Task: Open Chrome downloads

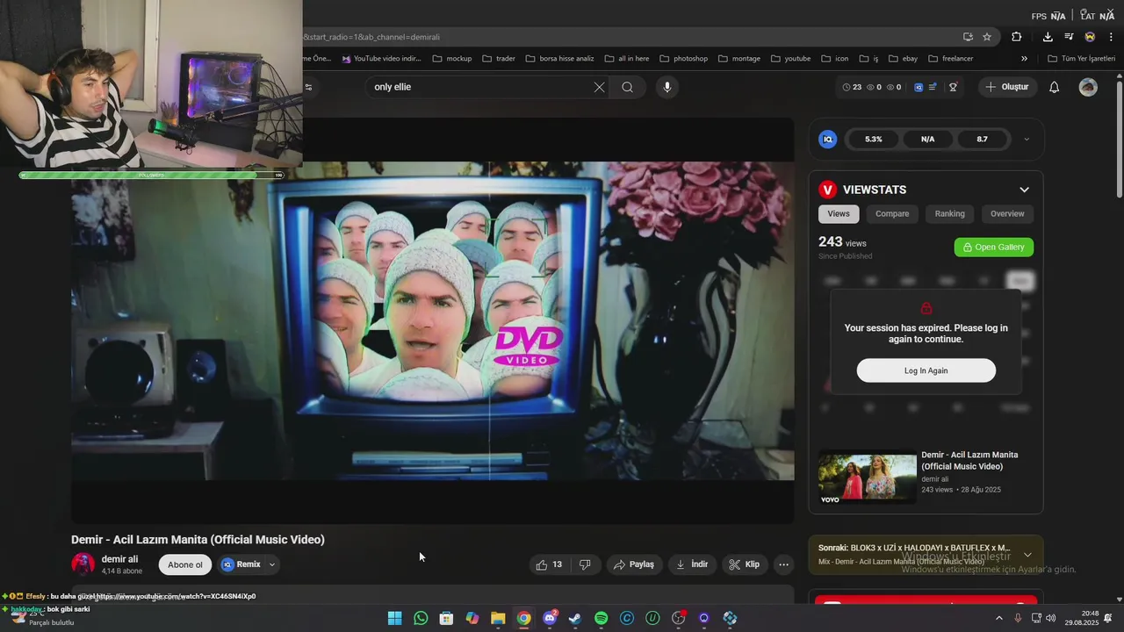Action: pos(1048,37)
